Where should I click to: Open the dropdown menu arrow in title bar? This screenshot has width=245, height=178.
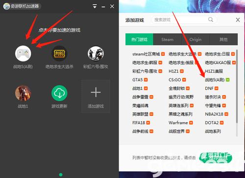pyautogui.click(x=95, y=6)
